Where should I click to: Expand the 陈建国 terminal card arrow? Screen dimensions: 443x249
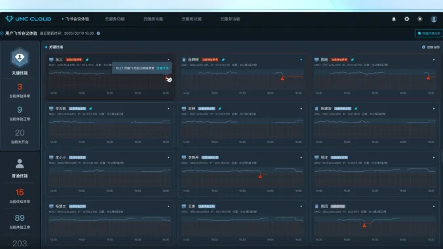coord(434,109)
